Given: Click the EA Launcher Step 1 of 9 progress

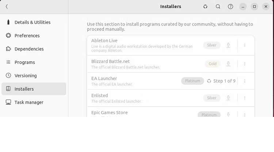Looking at the screenshot, I should [221, 81].
